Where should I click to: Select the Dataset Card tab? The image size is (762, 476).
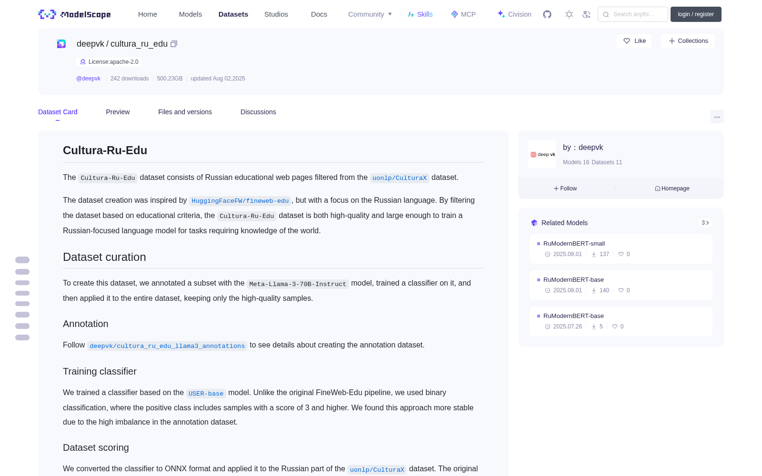[58, 112]
